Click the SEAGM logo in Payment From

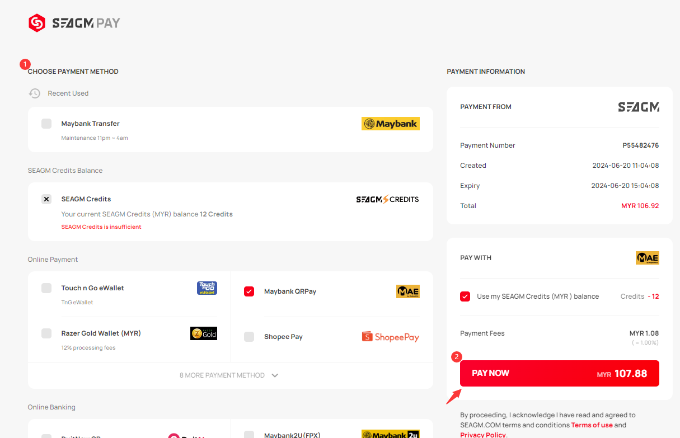pyautogui.click(x=639, y=107)
